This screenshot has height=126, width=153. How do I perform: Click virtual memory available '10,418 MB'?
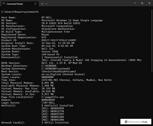click(x=48, y=92)
